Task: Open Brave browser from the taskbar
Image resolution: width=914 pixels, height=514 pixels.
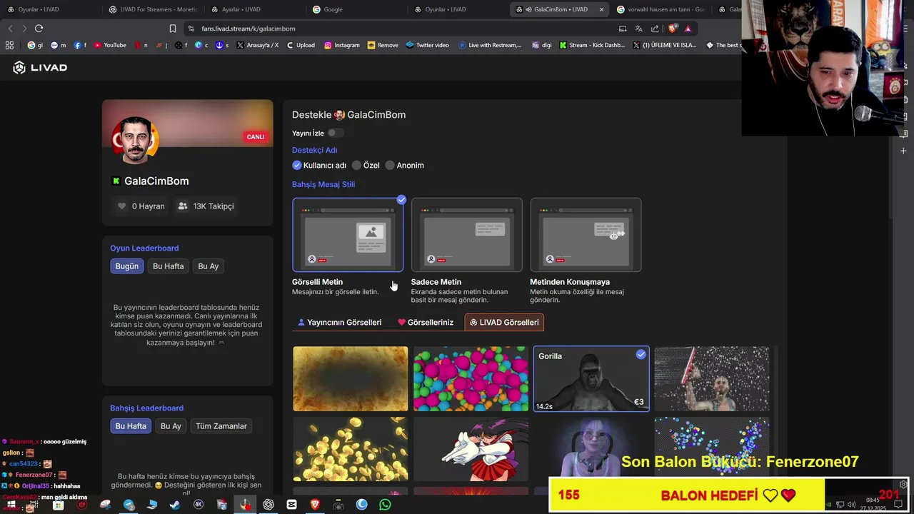Action: click(315, 505)
